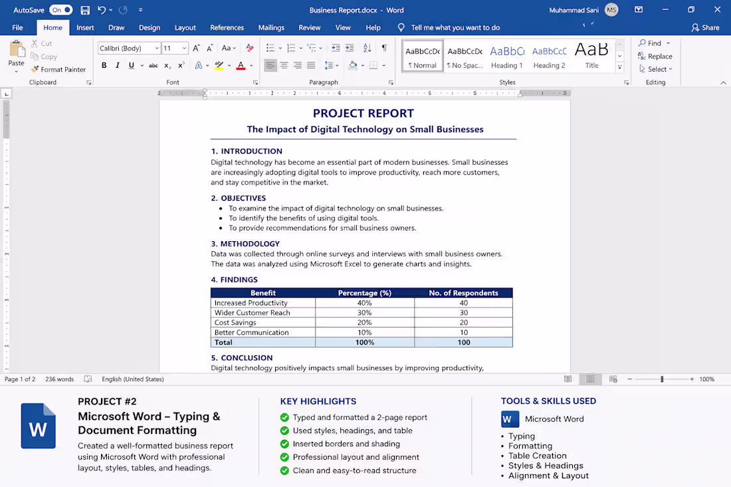Increase font size with grow icon
The image size is (731, 487).
[x=196, y=48]
